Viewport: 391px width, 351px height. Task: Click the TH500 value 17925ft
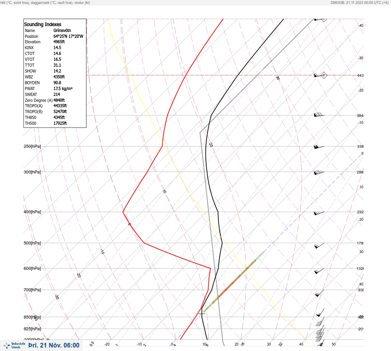tap(60, 123)
